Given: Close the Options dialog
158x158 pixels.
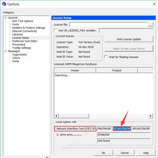Looking at the screenshot, I should (154, 4).
